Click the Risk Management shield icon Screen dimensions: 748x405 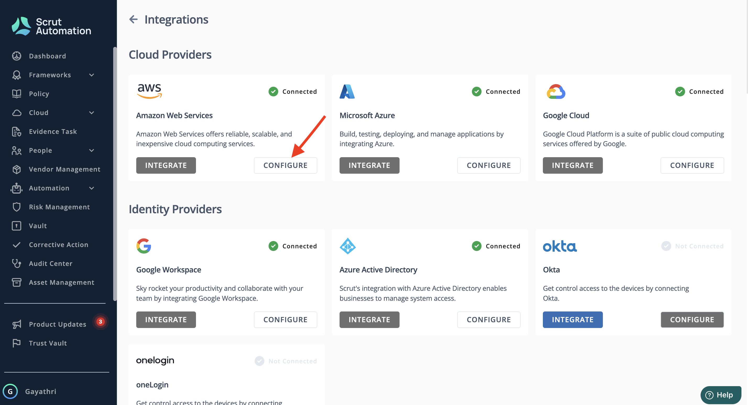(17, 207)
